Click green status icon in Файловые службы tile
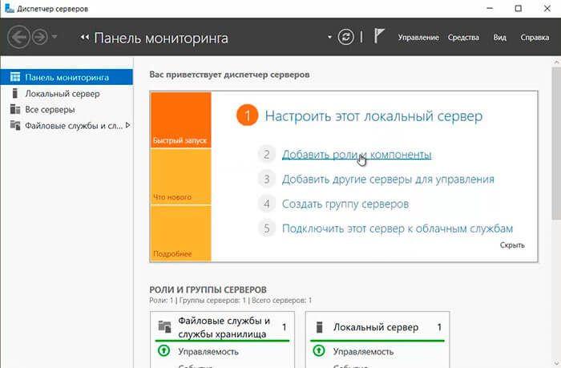Viewport: 561px width, 368px height. (x=163, y=351)
